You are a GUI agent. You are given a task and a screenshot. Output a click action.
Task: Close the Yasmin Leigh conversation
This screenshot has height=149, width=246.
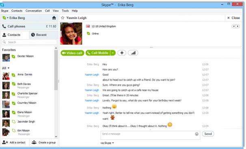click(x=233, y=18)
